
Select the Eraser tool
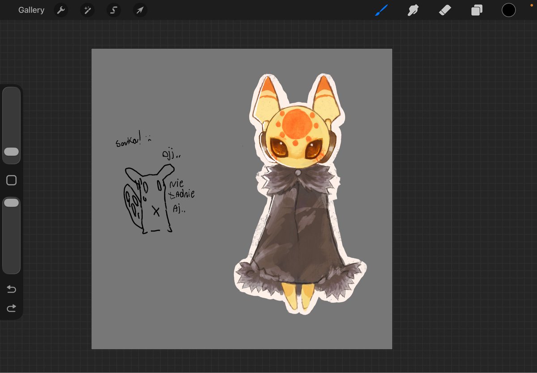coord(444,10)
